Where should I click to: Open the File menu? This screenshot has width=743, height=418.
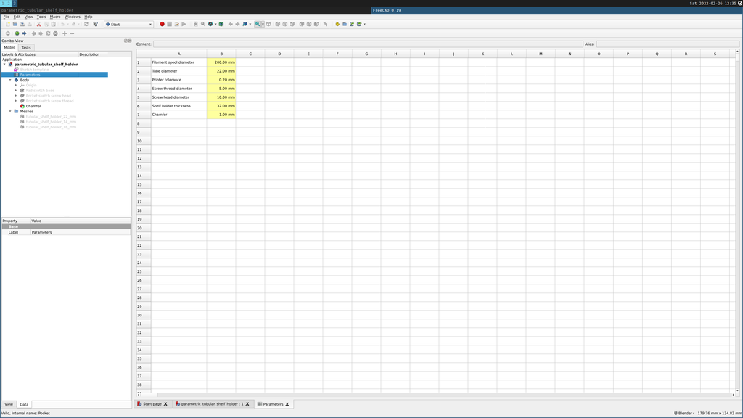6,17
